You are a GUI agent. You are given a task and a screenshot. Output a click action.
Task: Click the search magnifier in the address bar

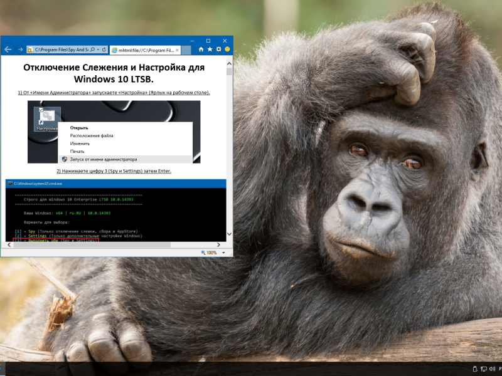pyautogui.click(x=92, y=50)
